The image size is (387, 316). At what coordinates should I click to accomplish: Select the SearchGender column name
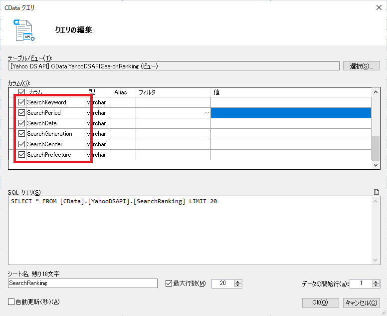coord(45,144)
